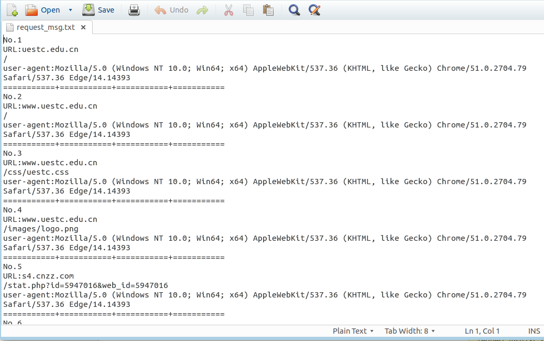Open the Tab Width dropdown
The image size is (544, 341).
tap(409, 331)
